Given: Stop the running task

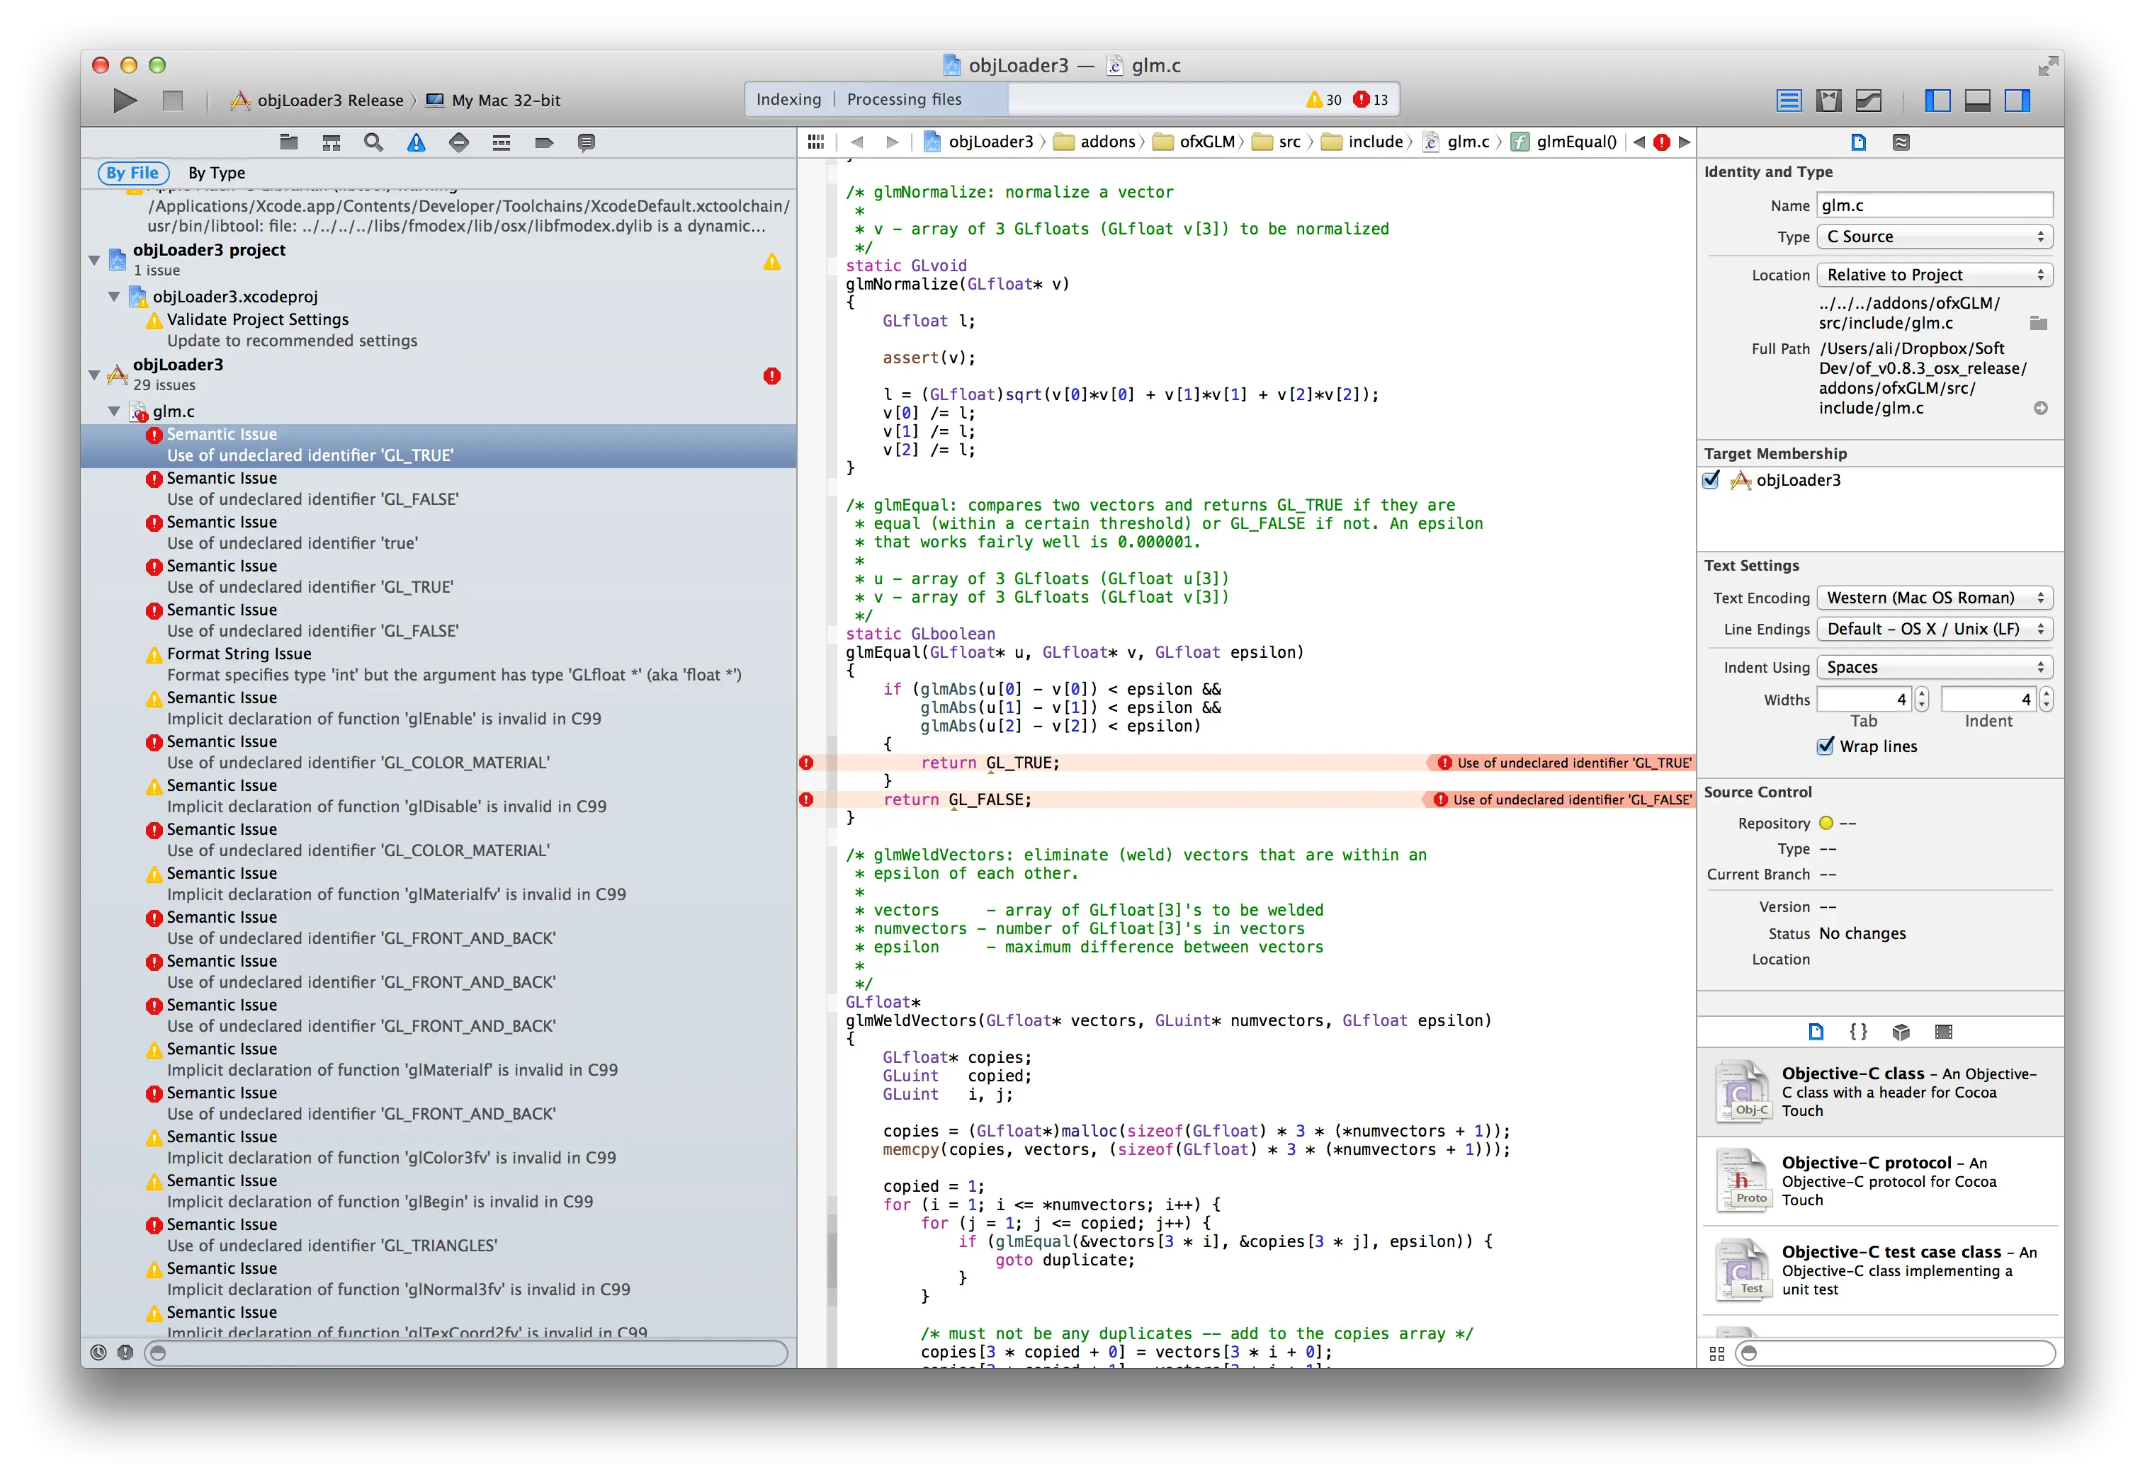Looking at the screenshot, I should tap(172, 100).
